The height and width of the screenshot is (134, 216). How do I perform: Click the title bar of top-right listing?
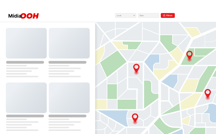[67, 62]
